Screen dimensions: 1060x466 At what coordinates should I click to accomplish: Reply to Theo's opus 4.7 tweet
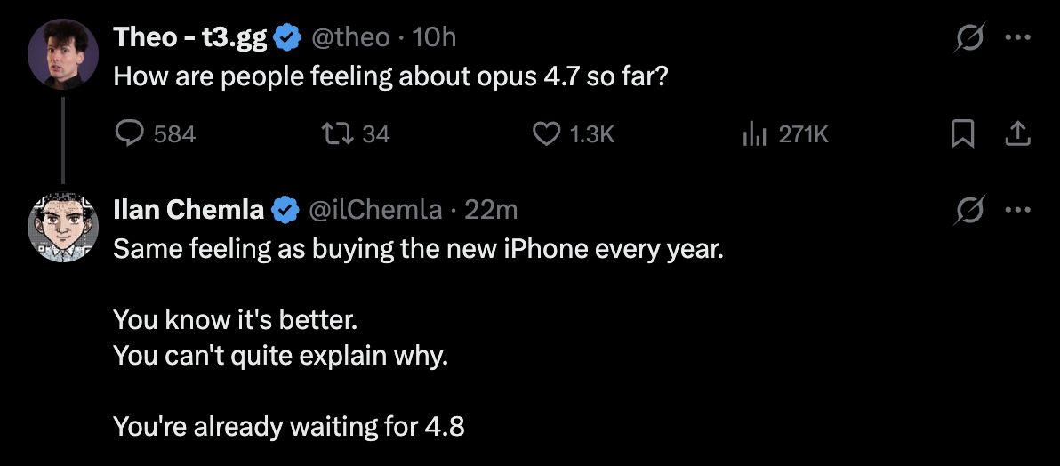pyautogui.click(x=131, y=133)
